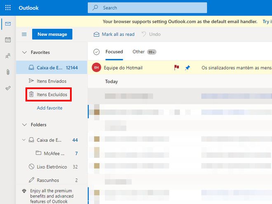272x204 pixels.
Task: Click the premium diamond icon
Action: (x=24, y=191)
